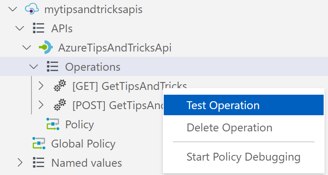Click the gears icon for POST operation
This screenshot has width=328, height=175.
[x=60, y=105]
